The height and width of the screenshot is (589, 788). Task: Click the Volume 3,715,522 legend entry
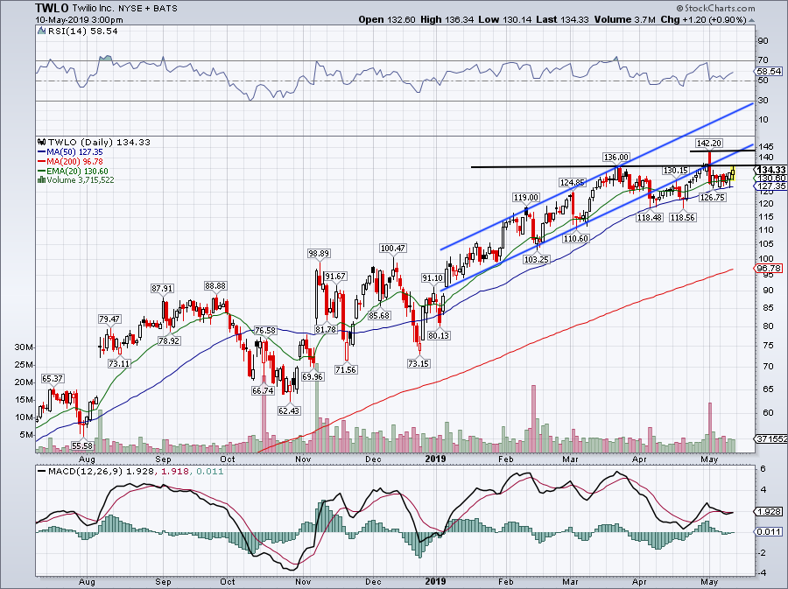[81, 180]
